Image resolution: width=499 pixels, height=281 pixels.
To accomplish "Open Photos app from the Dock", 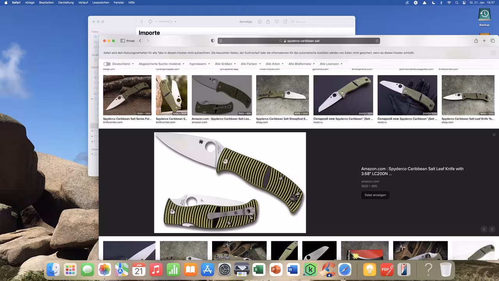I will point(104,270).
